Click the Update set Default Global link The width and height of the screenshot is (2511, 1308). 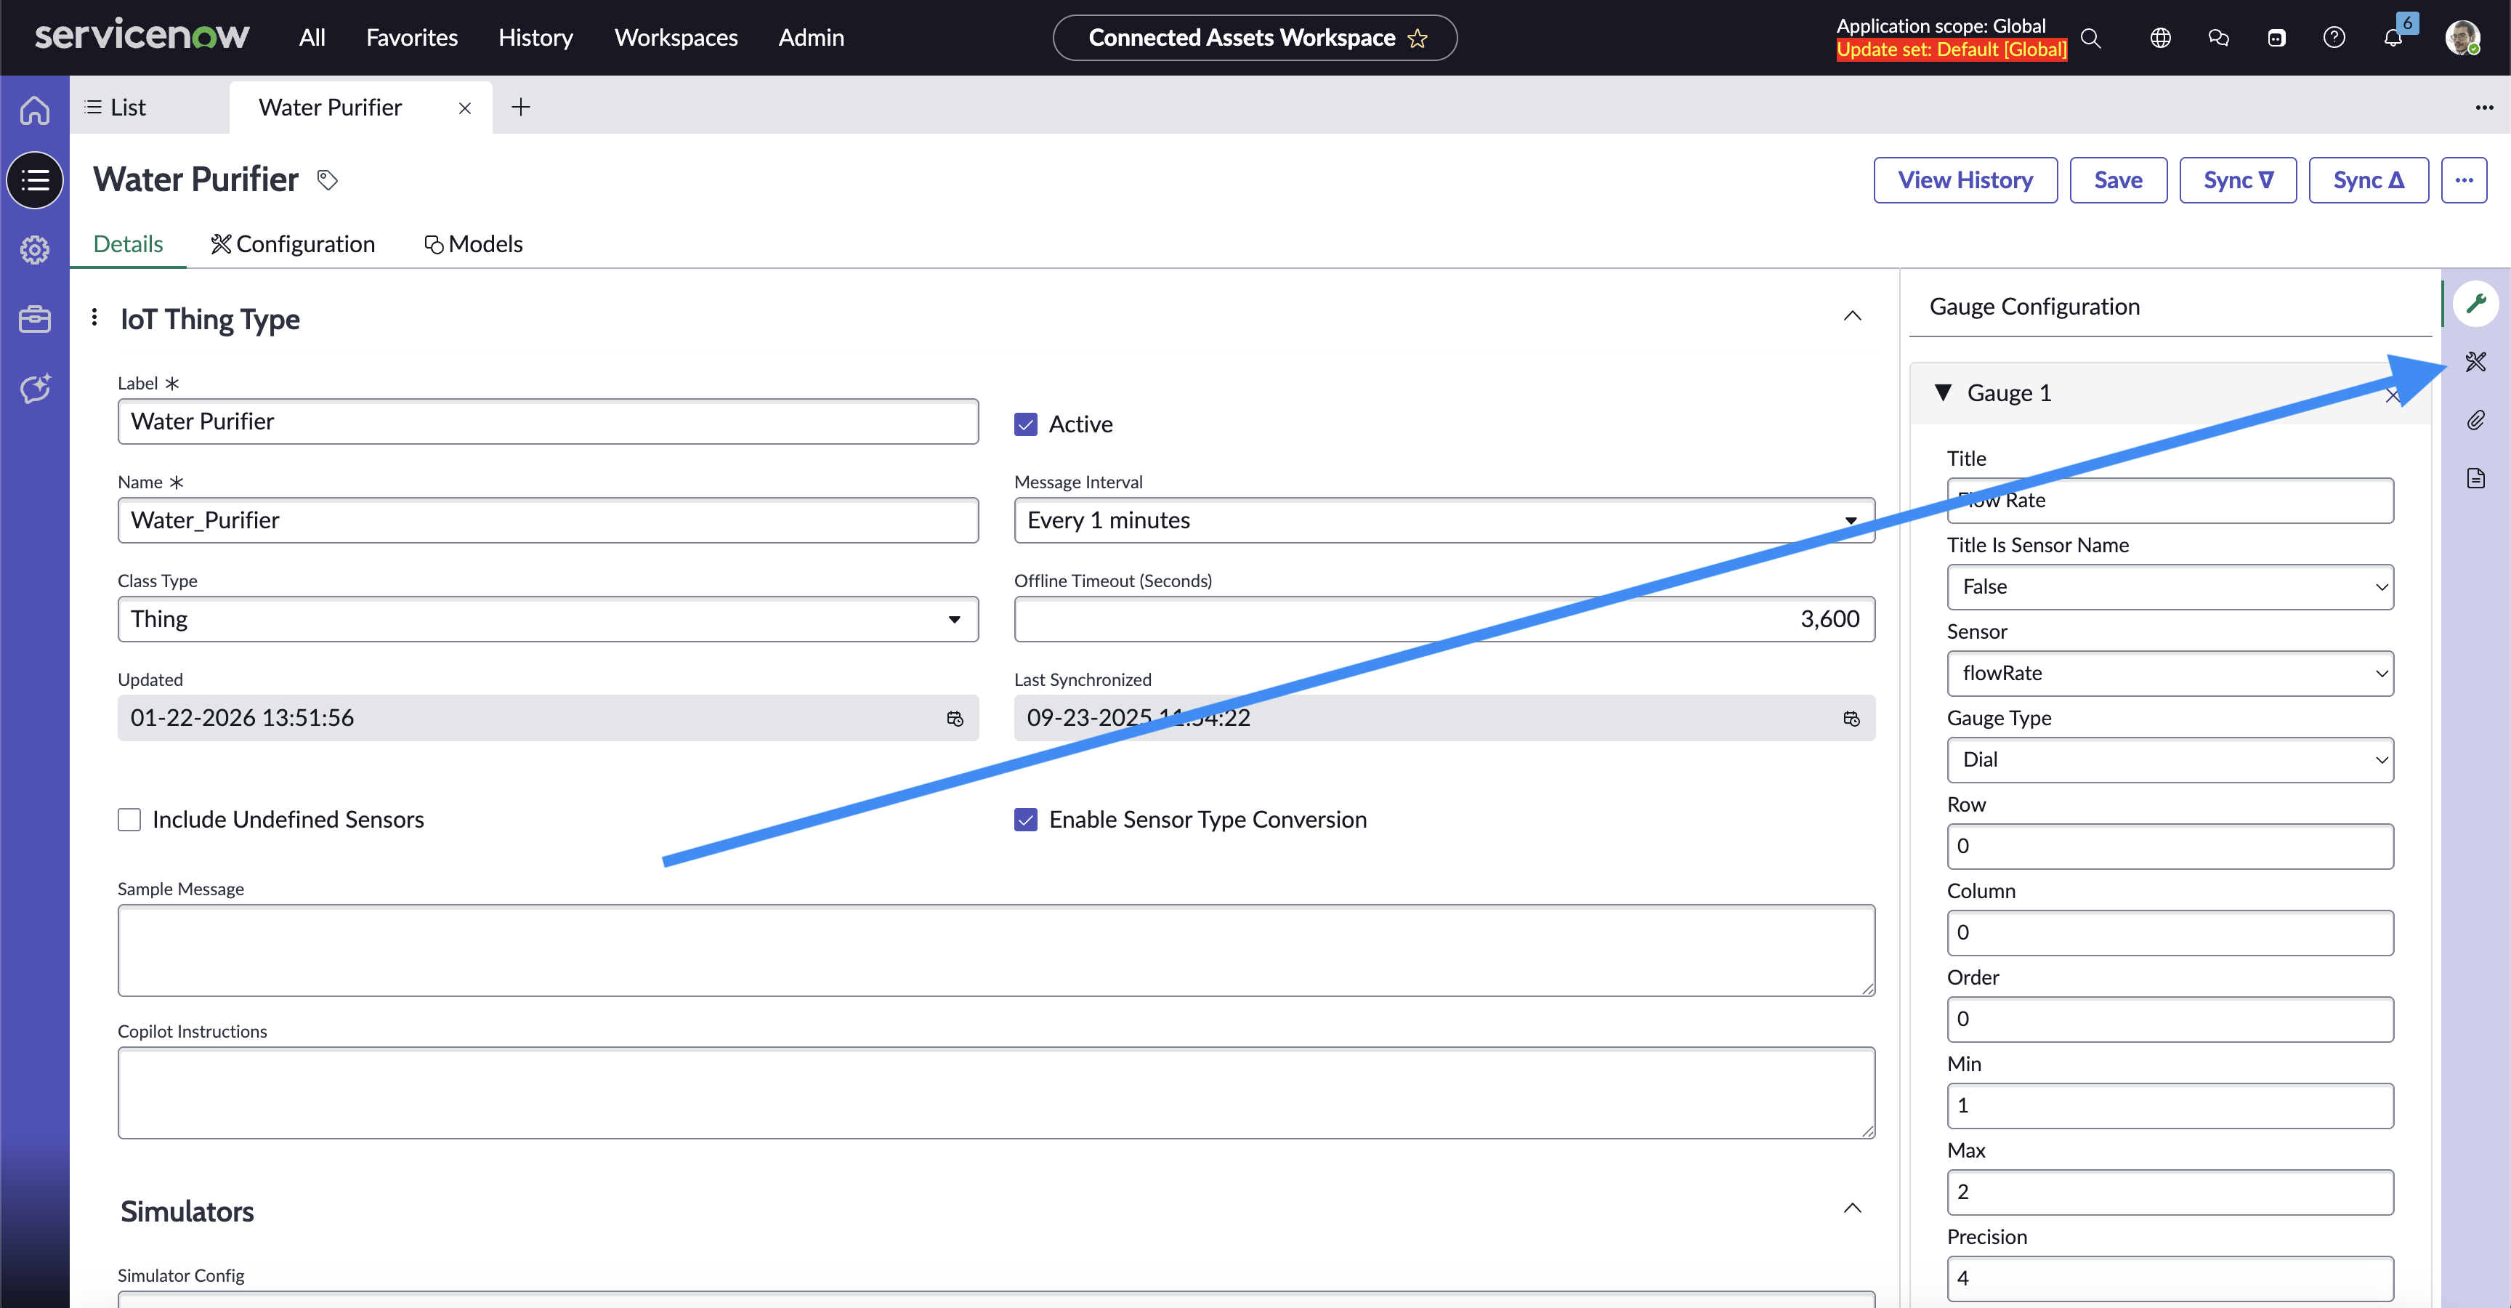1952,49
